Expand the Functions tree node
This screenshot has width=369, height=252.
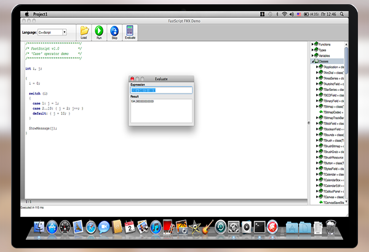pos(312,44)
